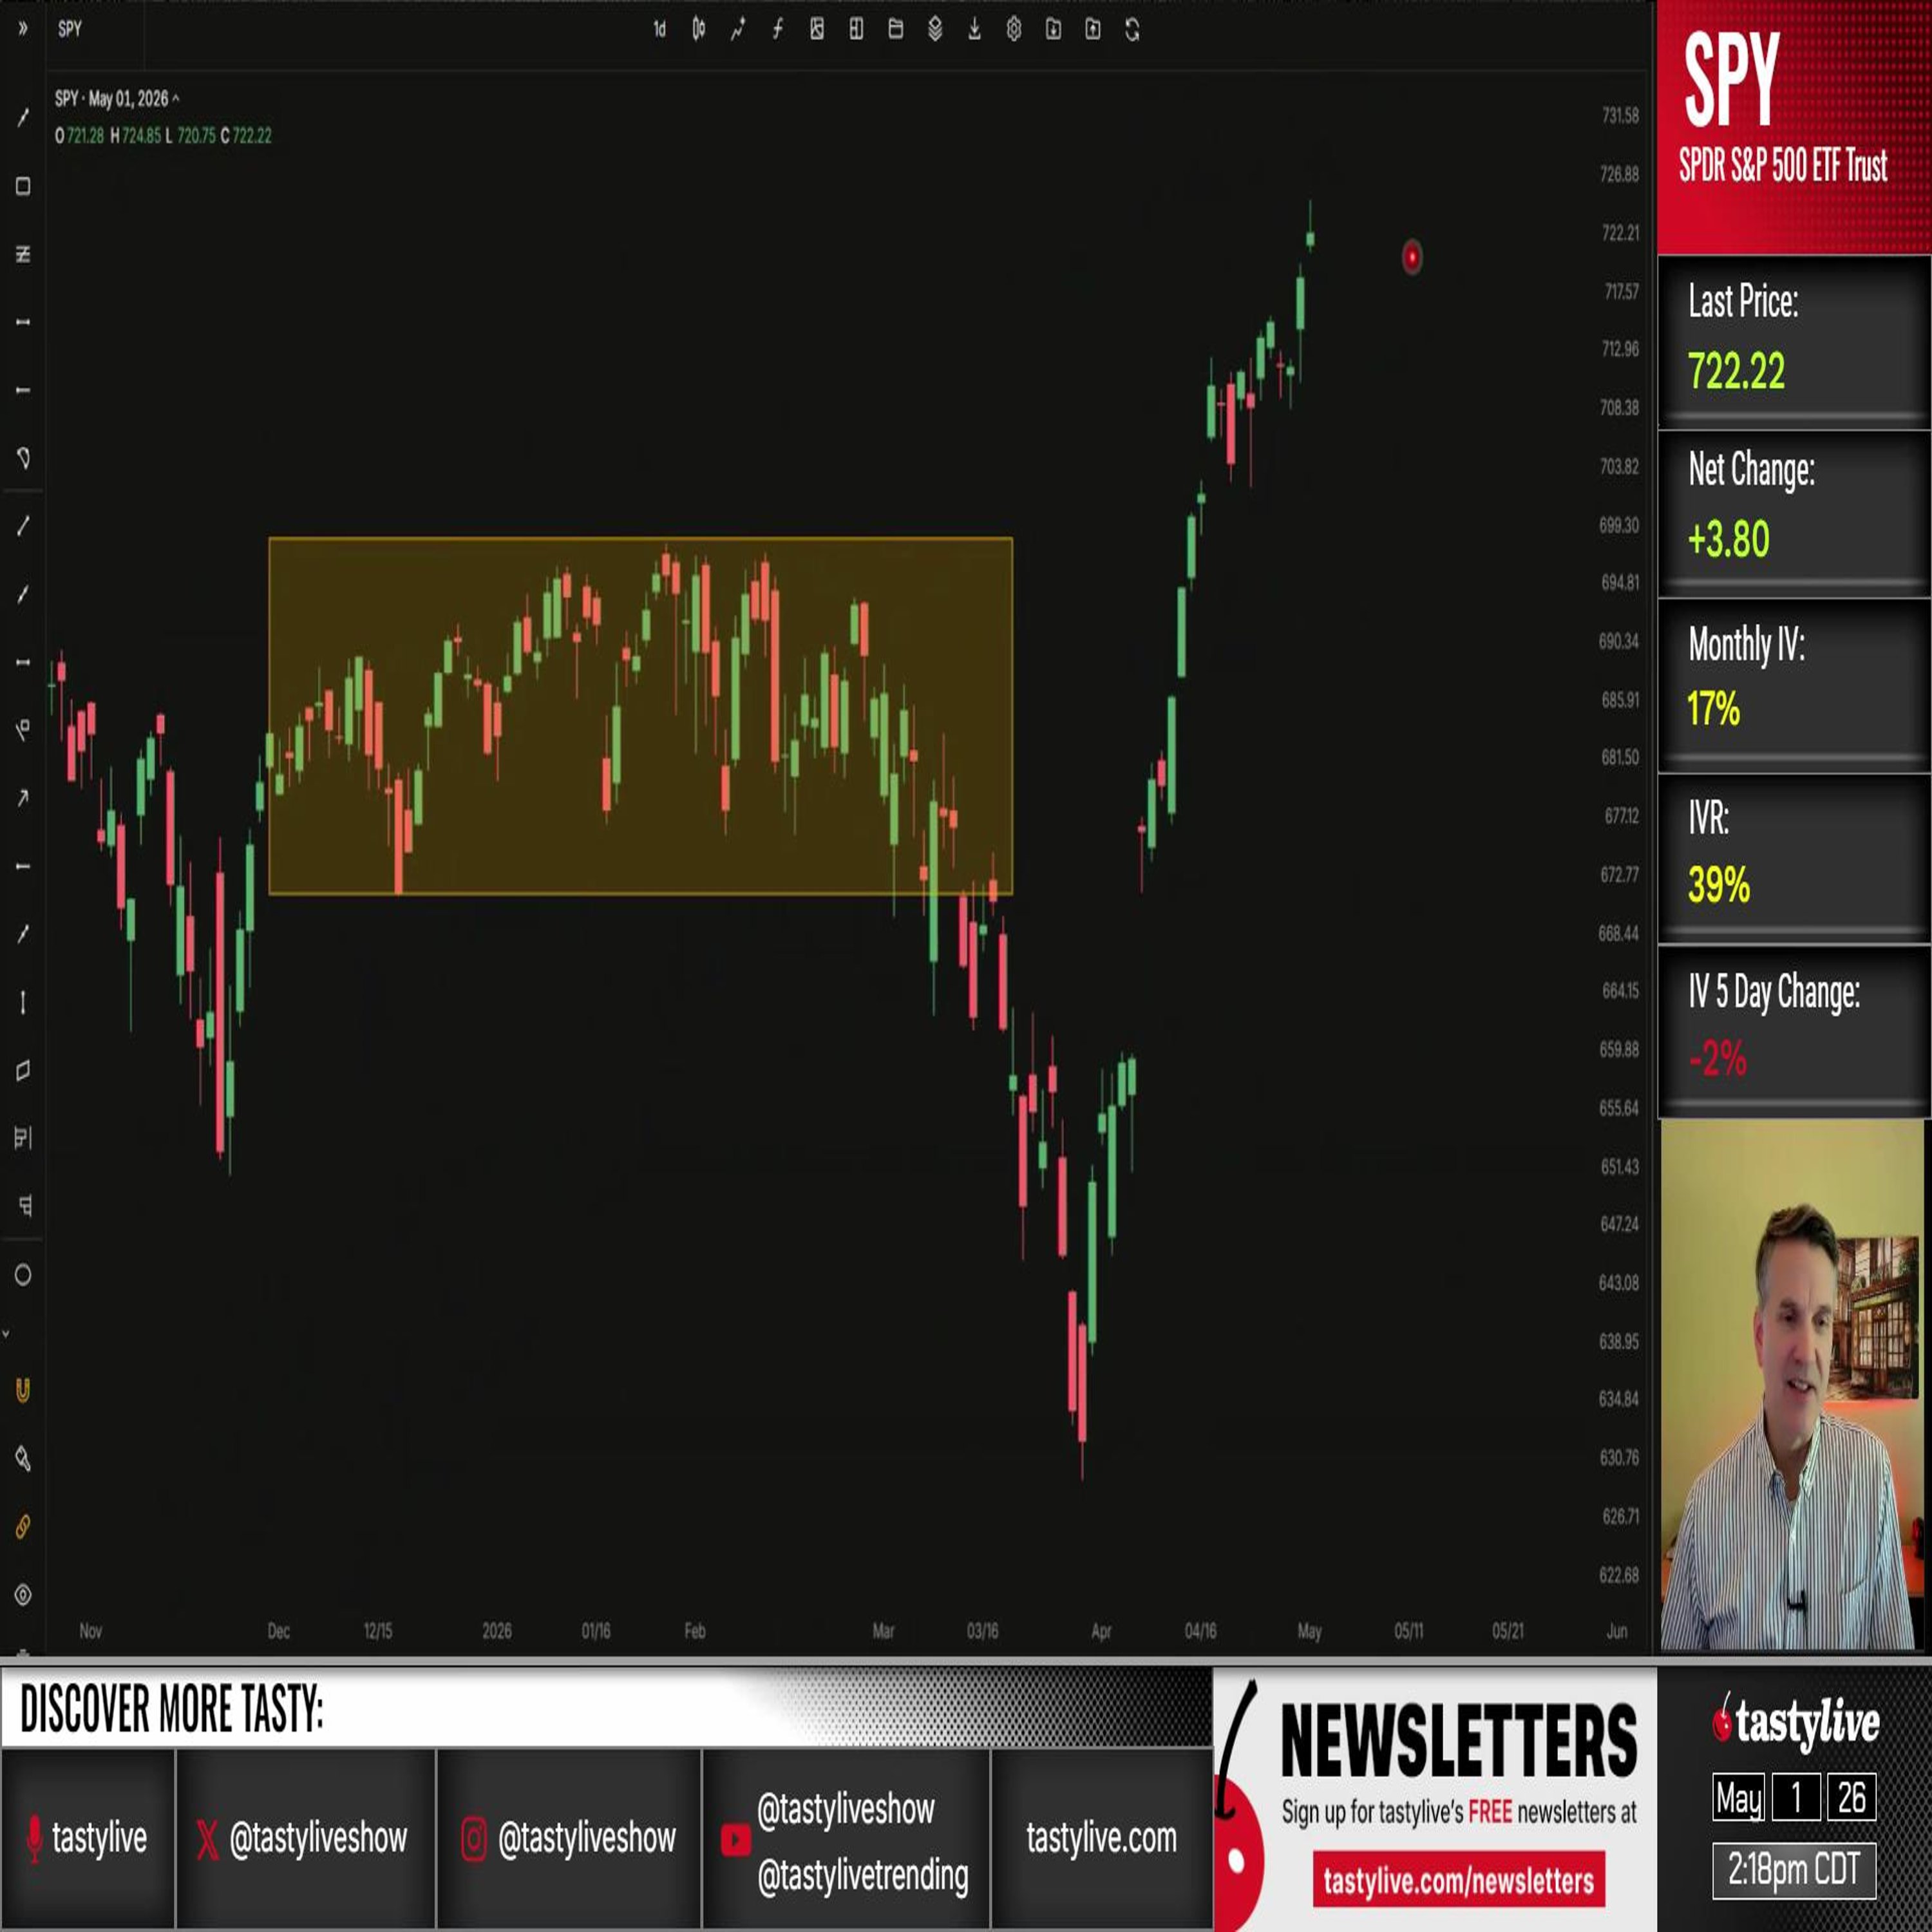
Task: Expand the small chevron below the circle tool
Action: (6, 1333)
